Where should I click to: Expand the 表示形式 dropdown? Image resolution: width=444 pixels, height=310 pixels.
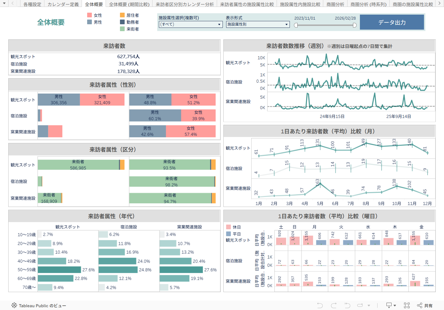point(258,24)
